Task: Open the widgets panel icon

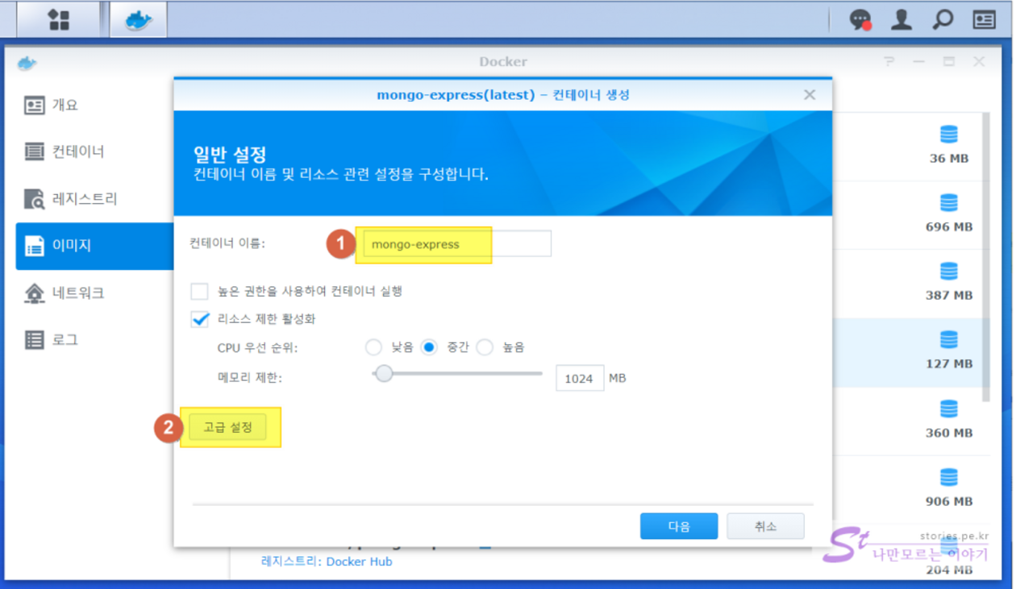Action: coord(984,19)
